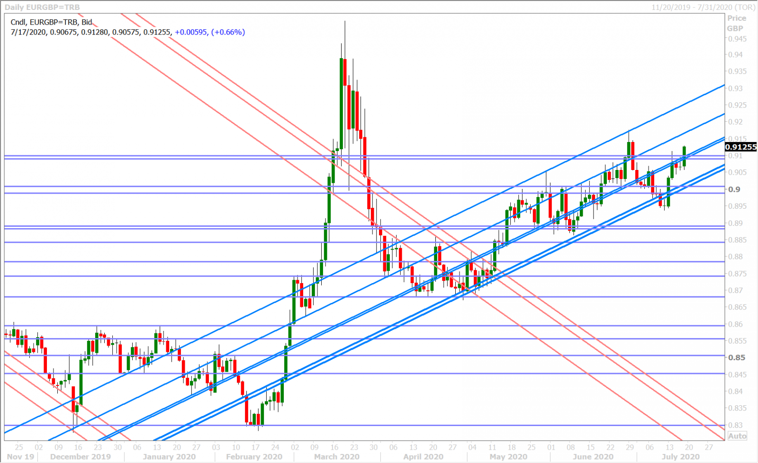Click the 0.895 price axis tick

point(738,206)
